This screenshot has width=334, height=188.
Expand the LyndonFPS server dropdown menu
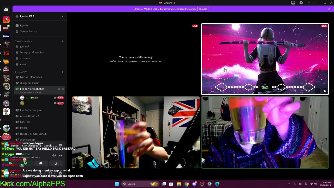pos(62,16)
